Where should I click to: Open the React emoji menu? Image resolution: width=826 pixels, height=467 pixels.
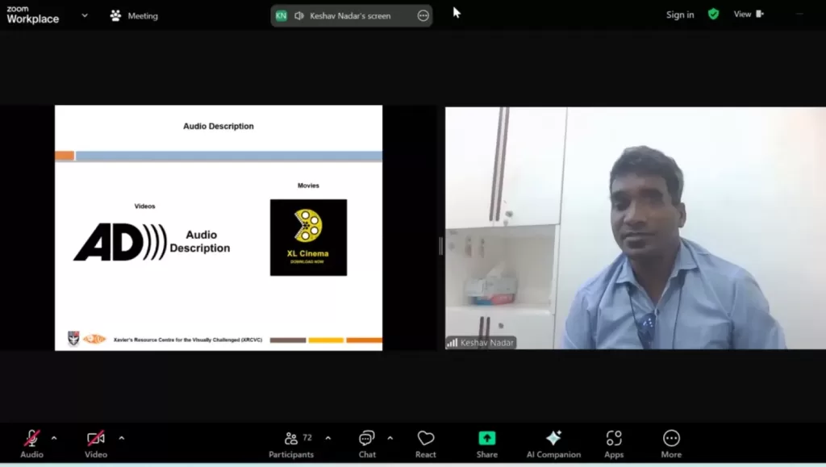(x=426, y=444)
